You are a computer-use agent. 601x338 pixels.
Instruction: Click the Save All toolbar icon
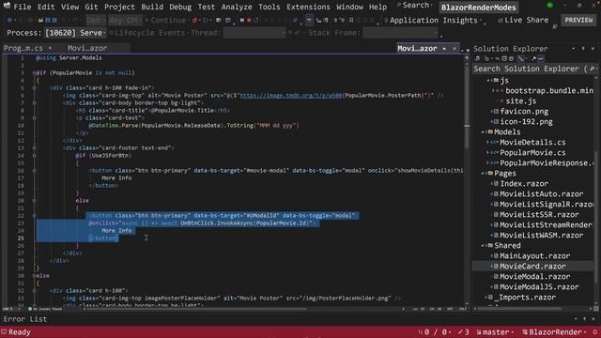tap(54, 20)
